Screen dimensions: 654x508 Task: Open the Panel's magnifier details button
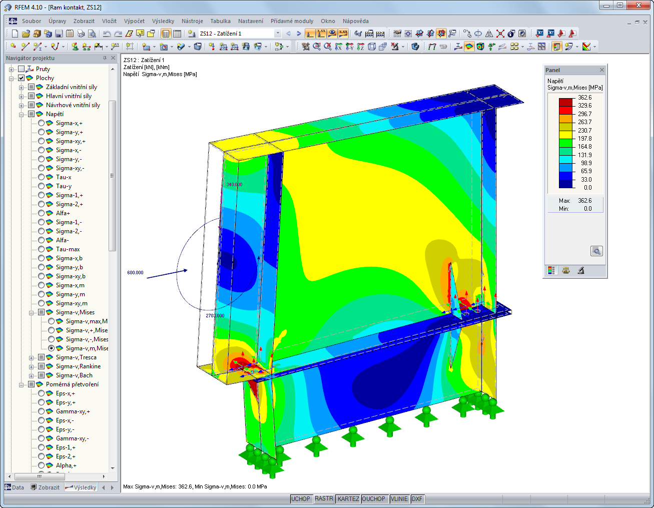596,251
